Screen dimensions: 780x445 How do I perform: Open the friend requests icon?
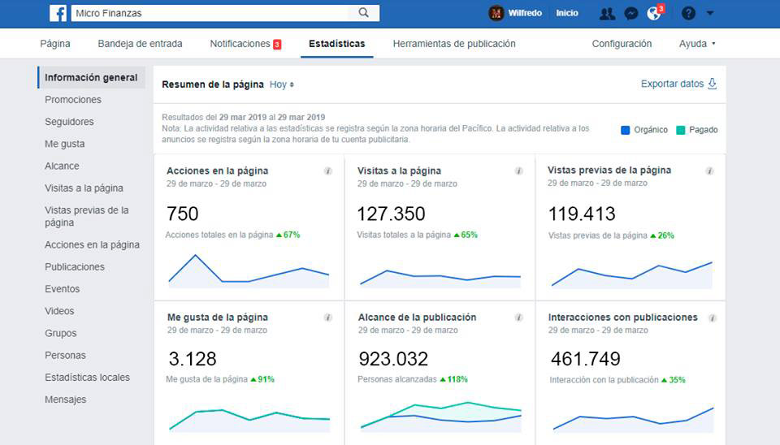[x=607, y=14]
